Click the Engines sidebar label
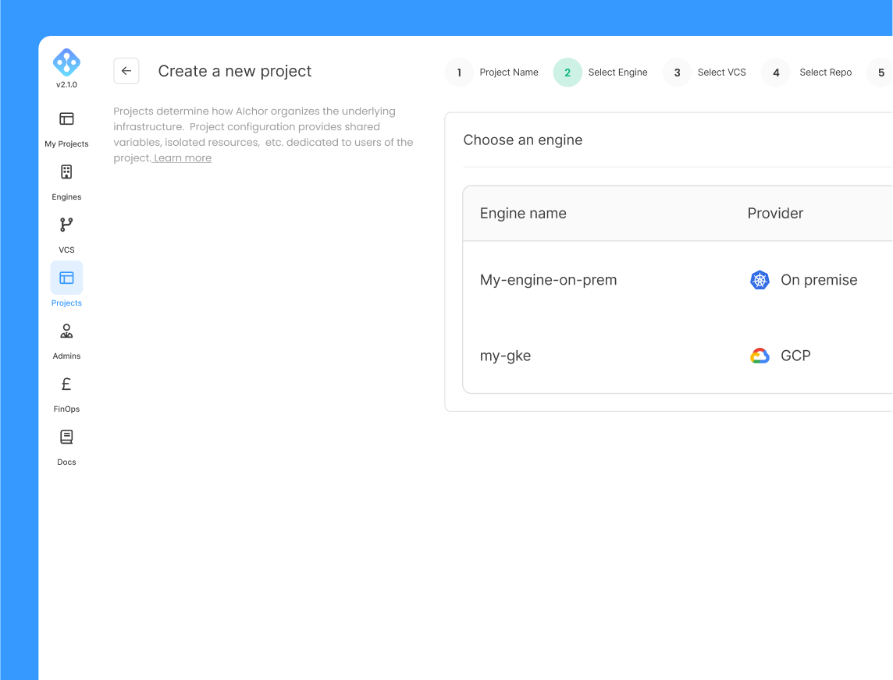The image size is (893, 680). click(66, 197)
